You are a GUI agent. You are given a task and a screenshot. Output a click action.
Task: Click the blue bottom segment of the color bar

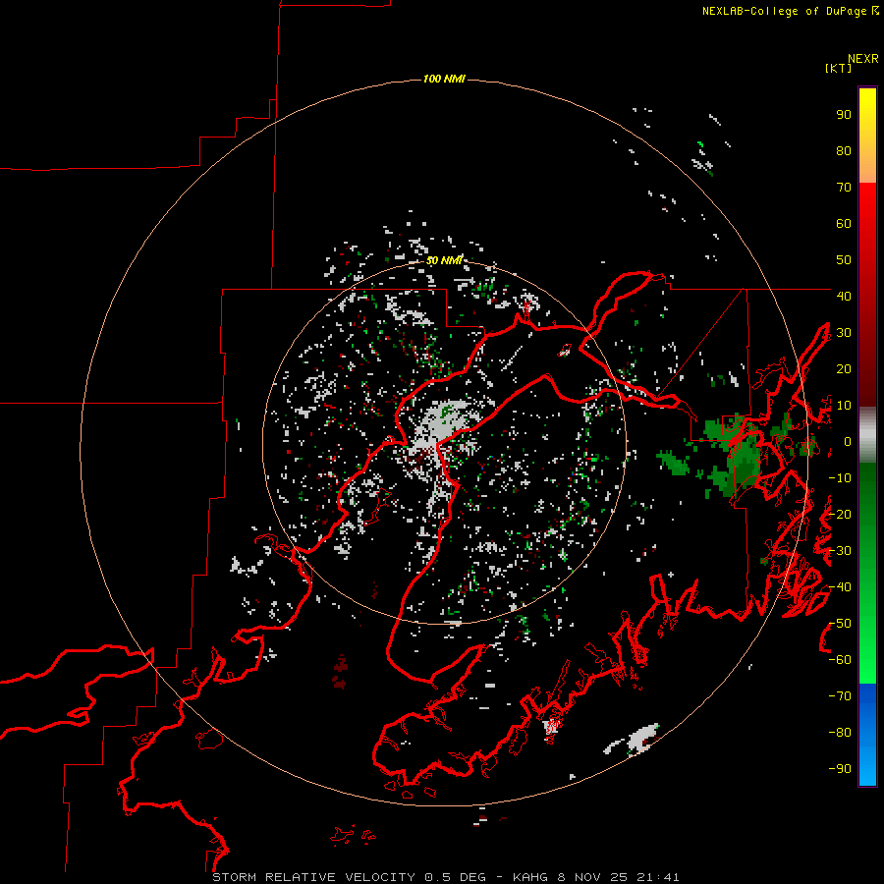point(867,735)
